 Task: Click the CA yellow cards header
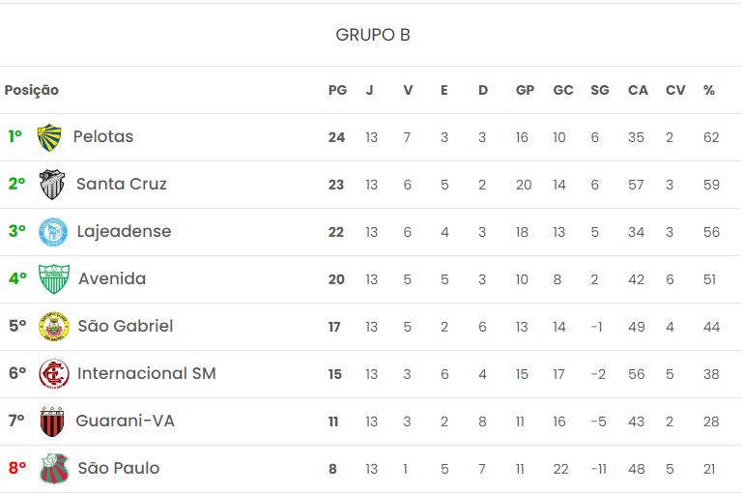[638, 91]
